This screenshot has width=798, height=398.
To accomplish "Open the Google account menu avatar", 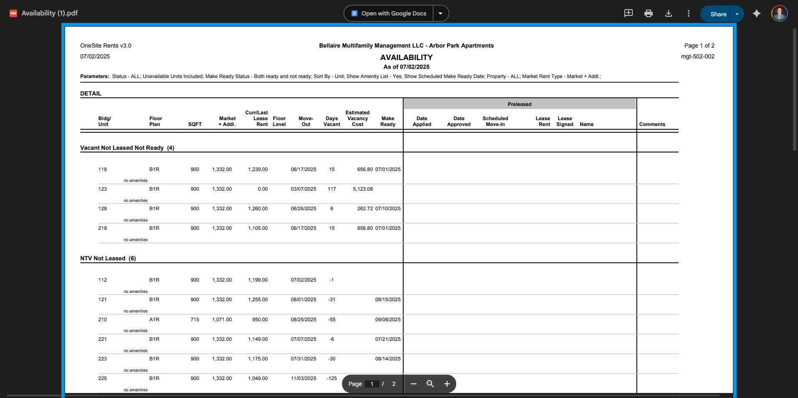I will coord(779,13).
